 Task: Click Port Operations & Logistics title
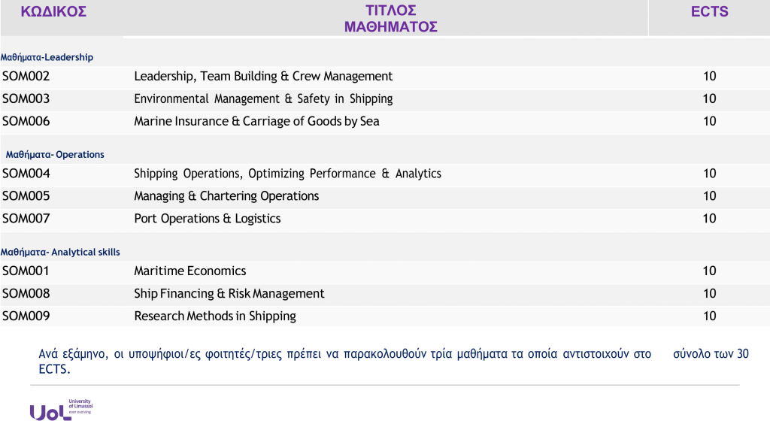click(207, 219)
